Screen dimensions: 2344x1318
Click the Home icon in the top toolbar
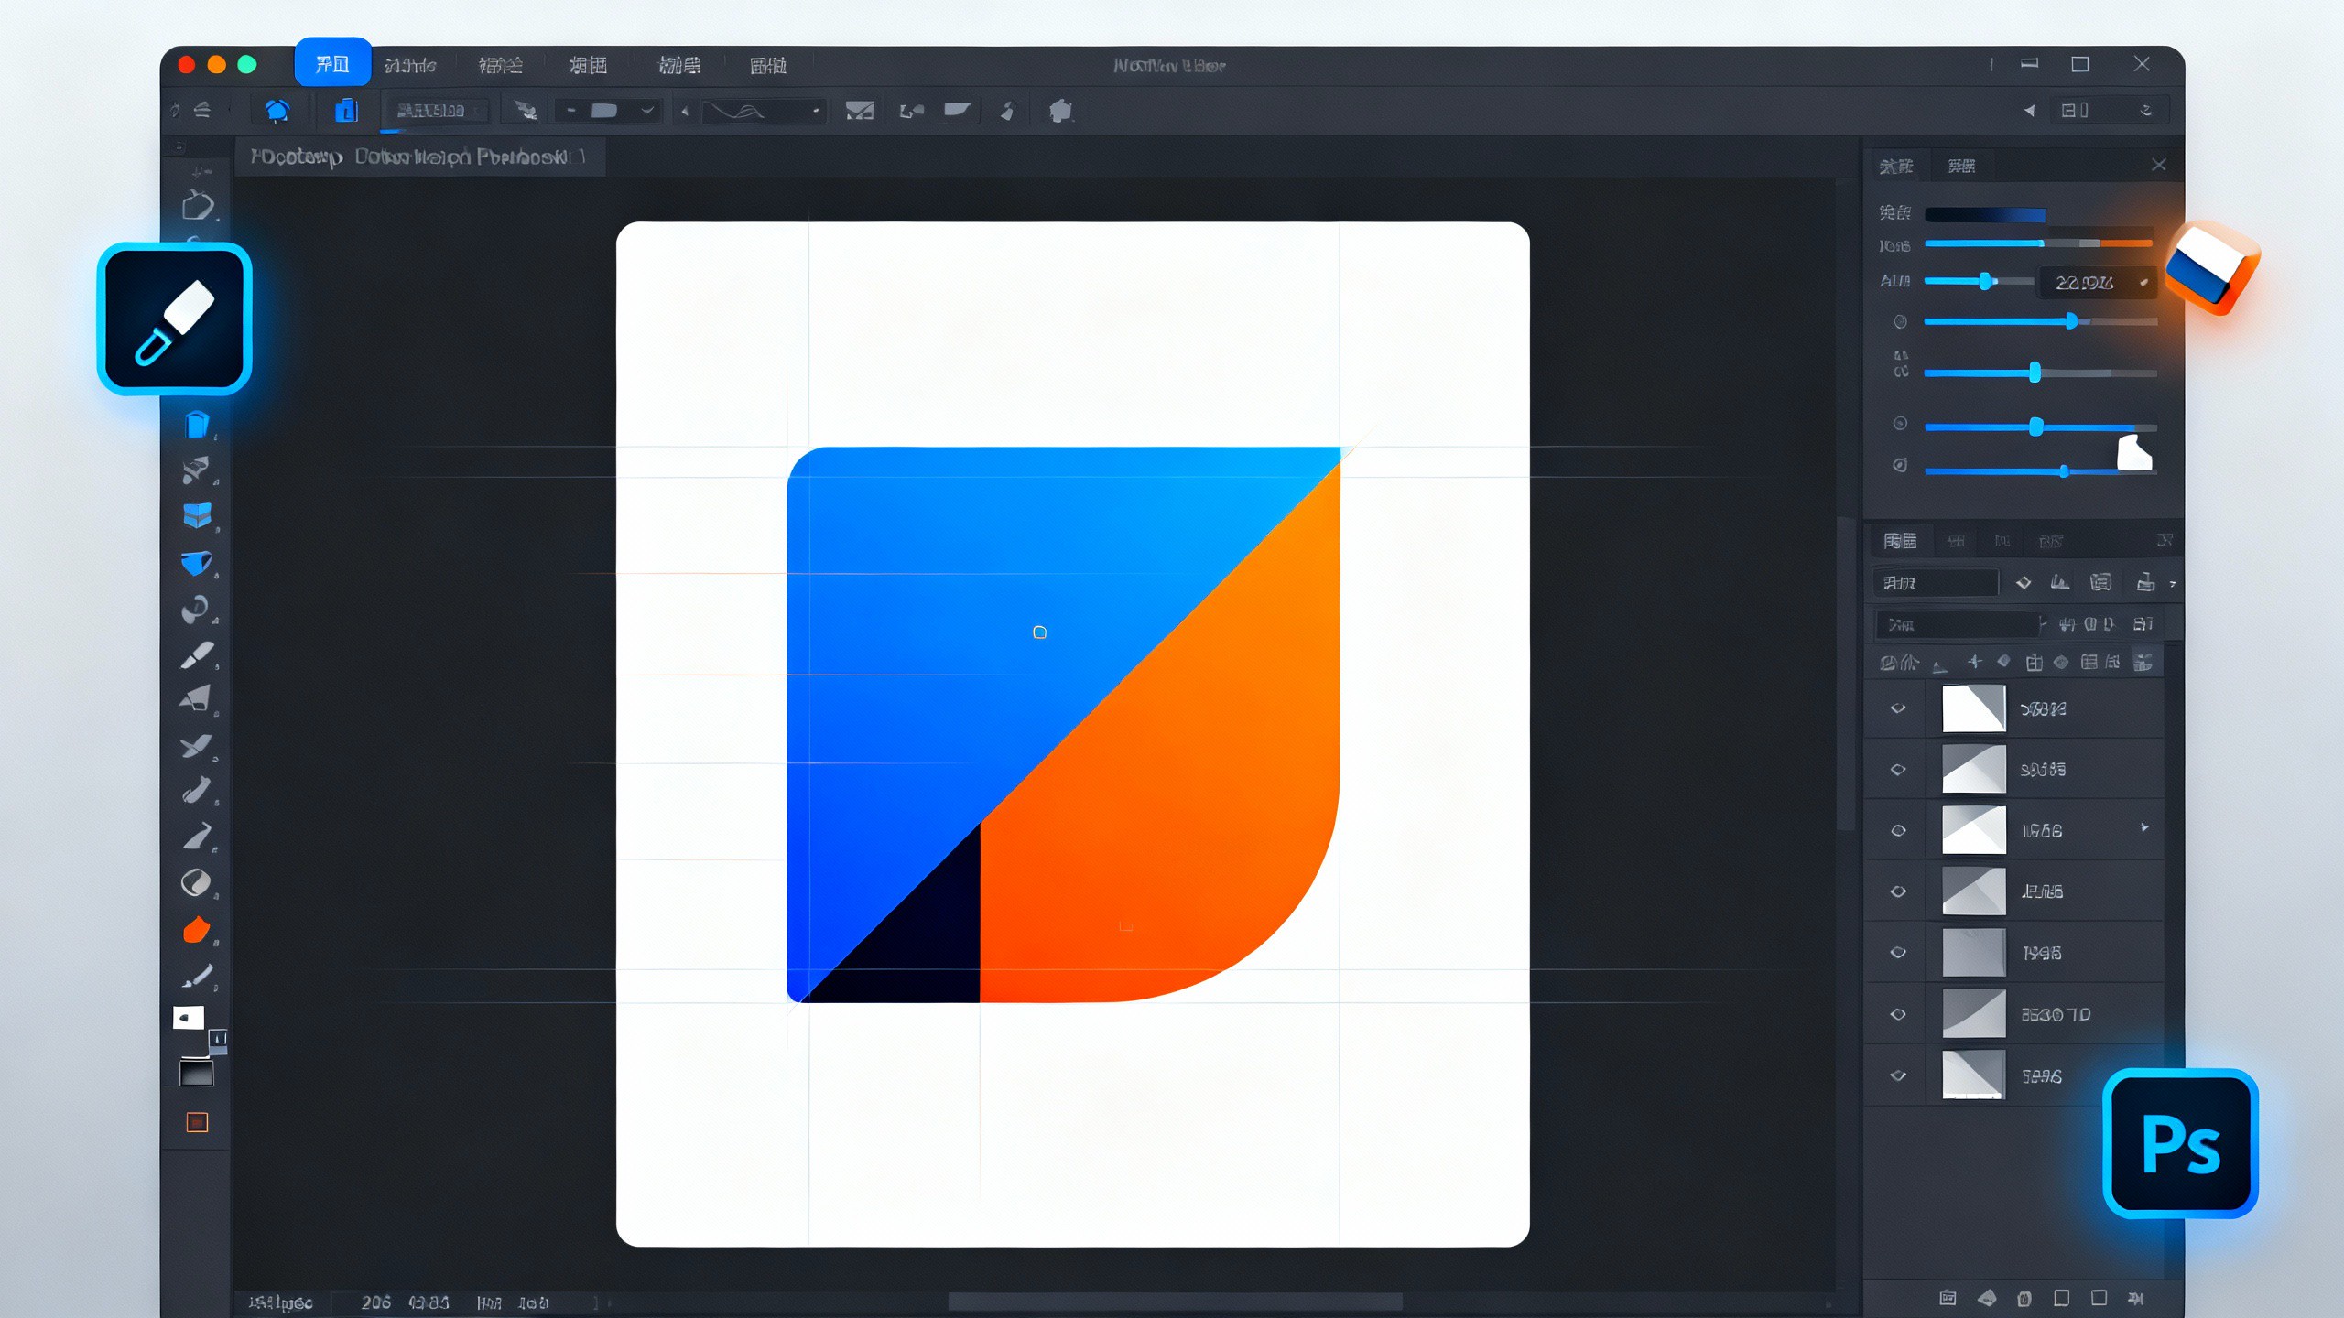(x=277, y=110)
